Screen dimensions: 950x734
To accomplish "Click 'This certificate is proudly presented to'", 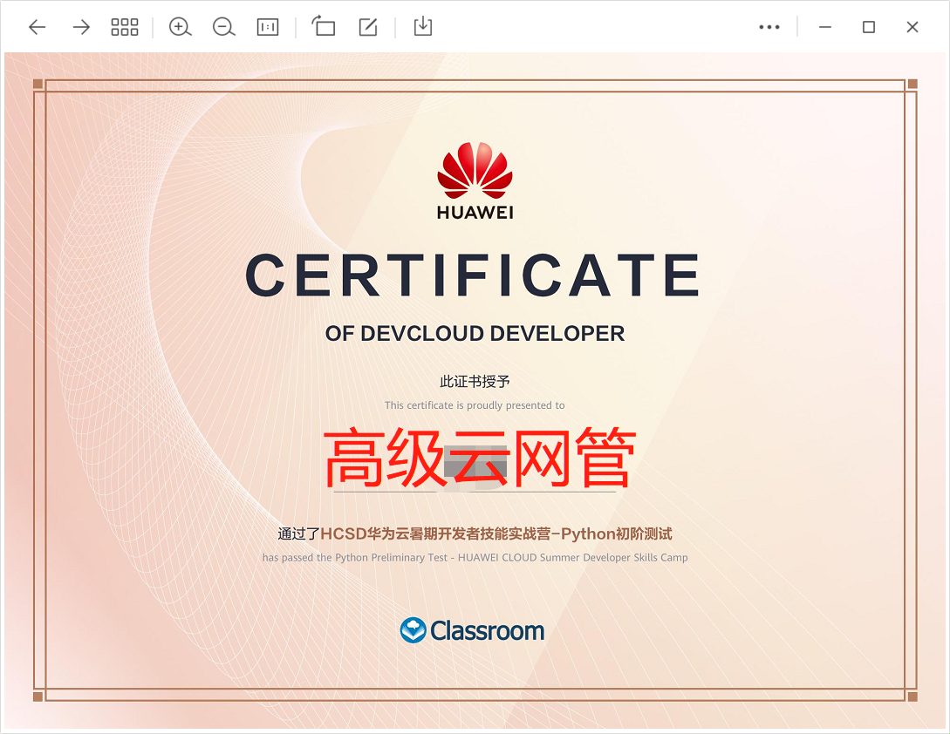I will (x=475, y=405).
